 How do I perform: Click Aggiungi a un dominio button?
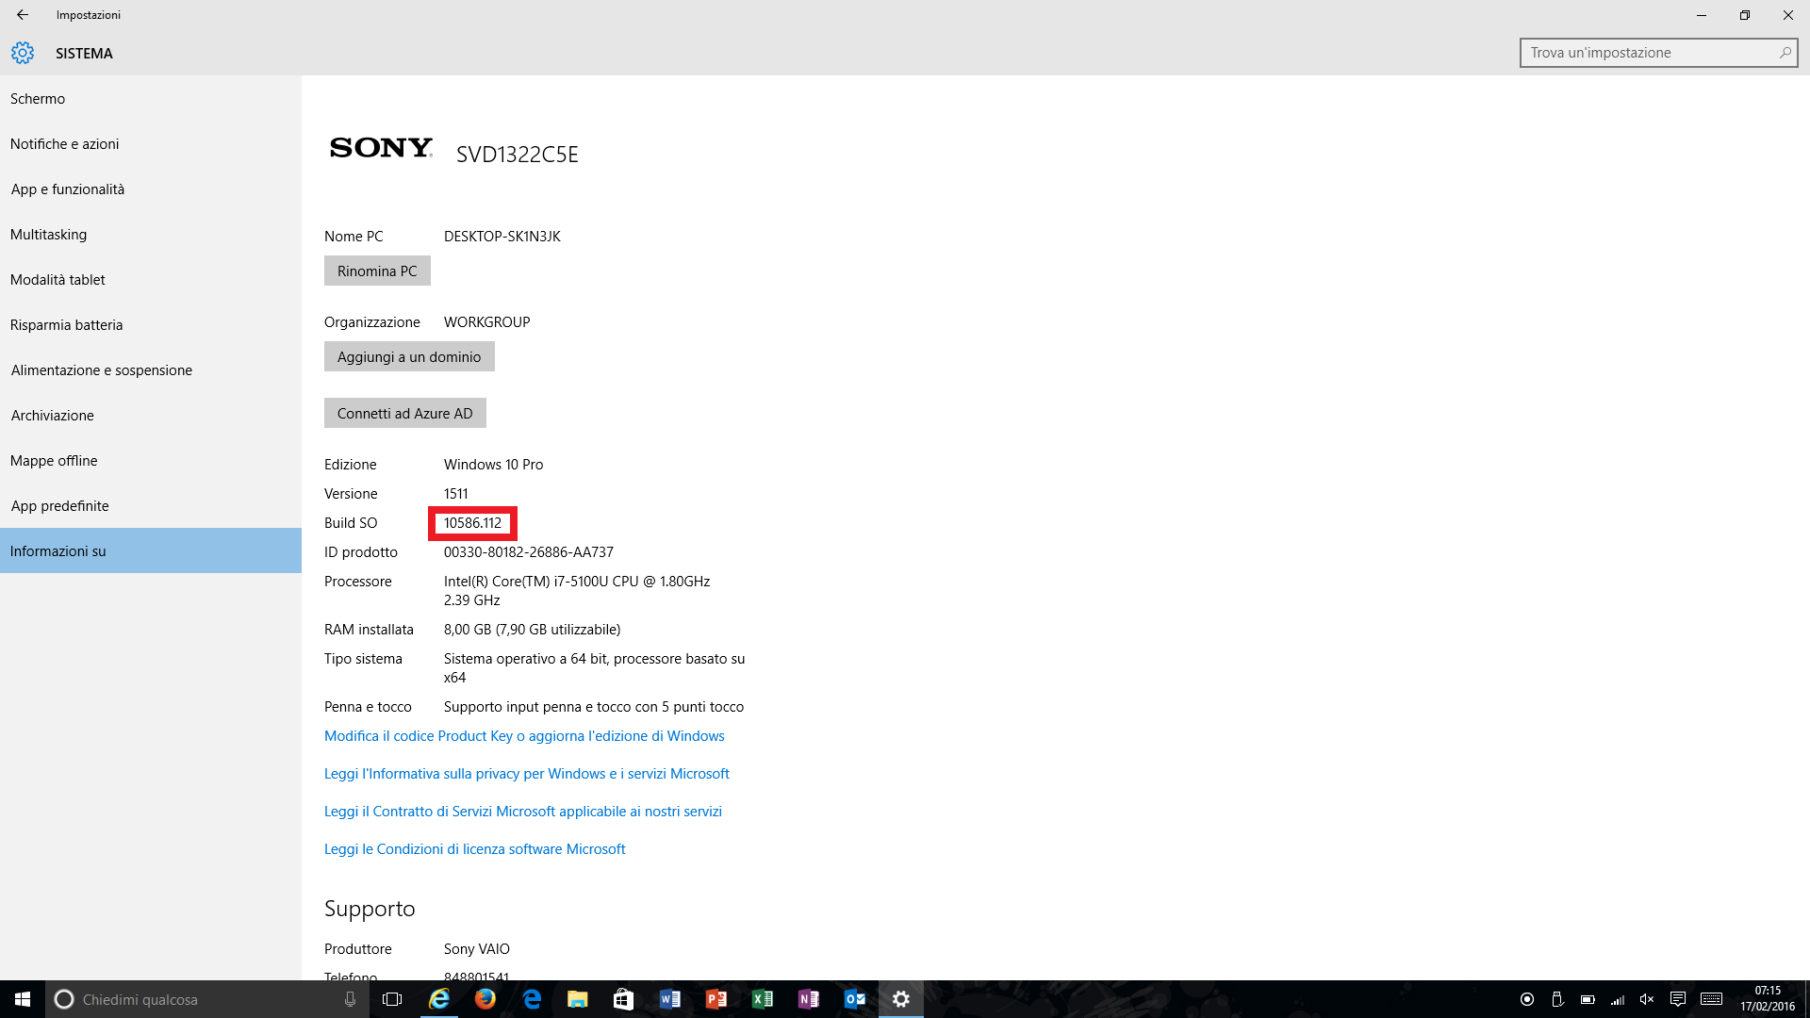[409, 356]
